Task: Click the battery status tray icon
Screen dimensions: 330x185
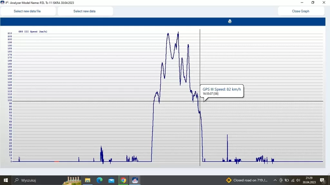Action: [x=287, y=180]
